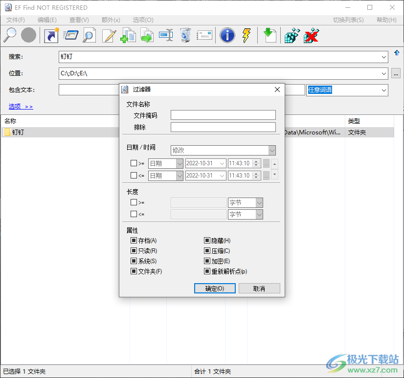This screenshot has height=378, width=404.
Task: Click the 排除 input field
Action: click(223, 127)
